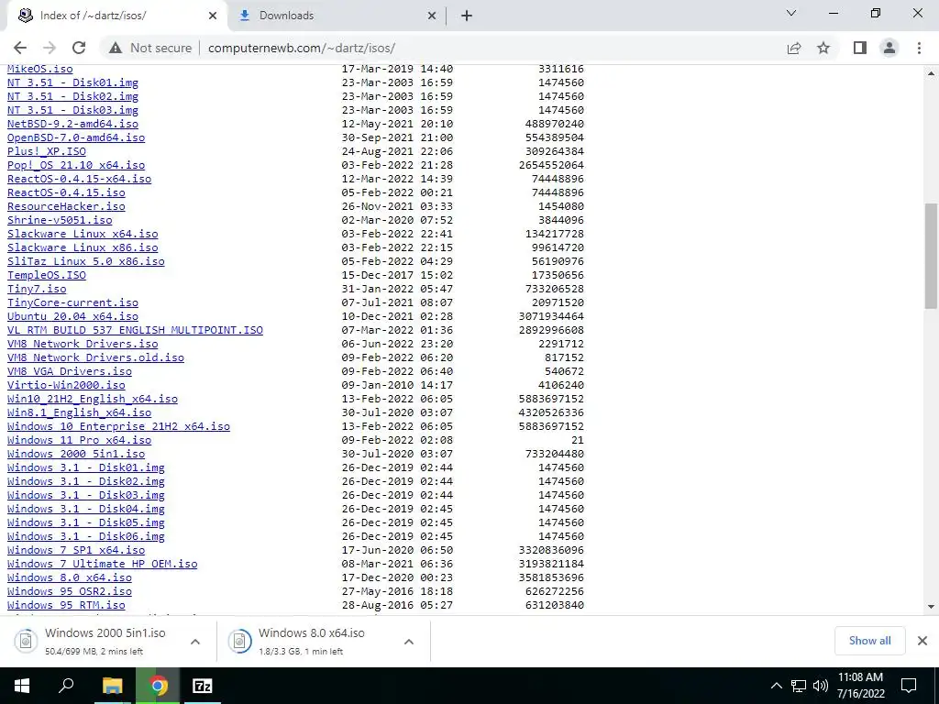Reload the current page
This screenshot has height=704, width=939.
(79, 48)
